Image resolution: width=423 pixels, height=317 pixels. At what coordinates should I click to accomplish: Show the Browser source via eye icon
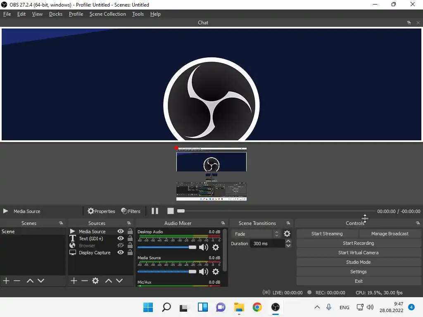121,245
